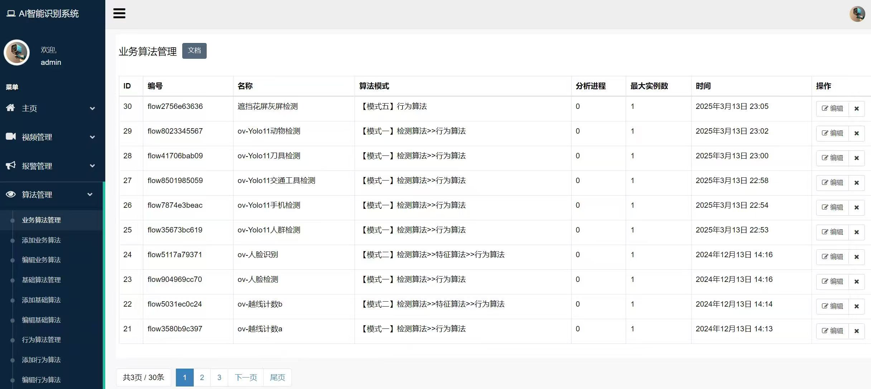Select the eye icon for 算法管理
This screenshot has height=389, width=871.
pyautogui.click(x=10, y=194)
